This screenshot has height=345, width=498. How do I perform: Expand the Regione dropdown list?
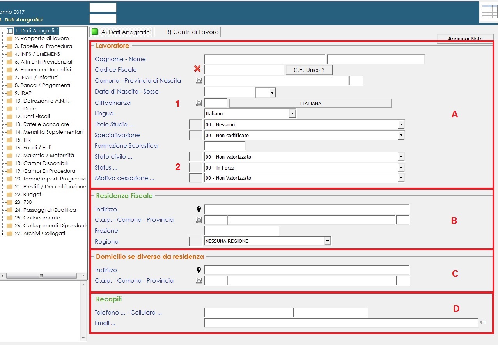pos(328,241)
